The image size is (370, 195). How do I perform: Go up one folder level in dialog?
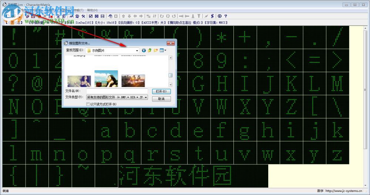(149, 50)
